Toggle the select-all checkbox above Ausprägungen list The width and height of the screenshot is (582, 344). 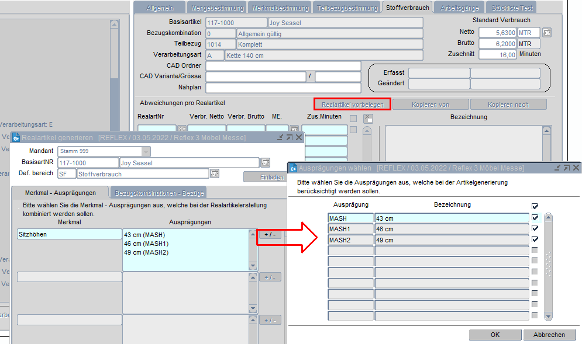pos(535,206)
